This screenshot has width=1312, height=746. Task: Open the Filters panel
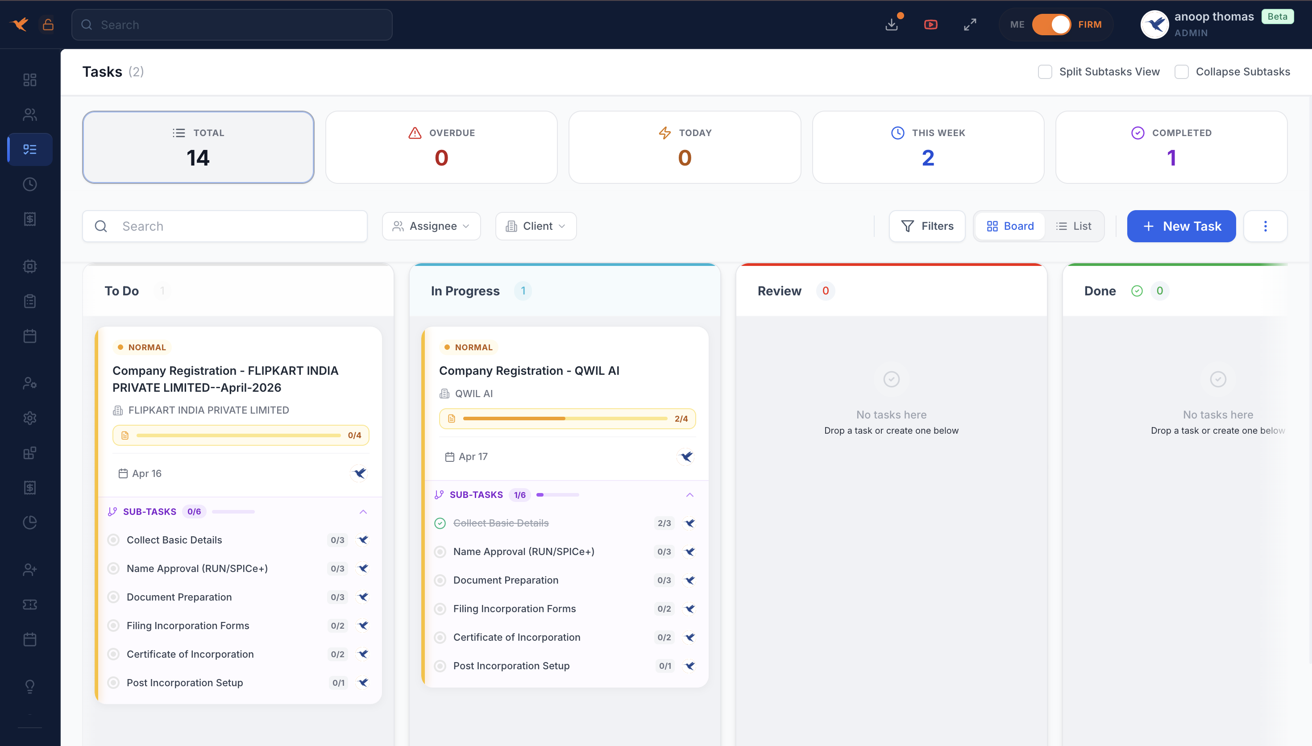pos(927,226)
